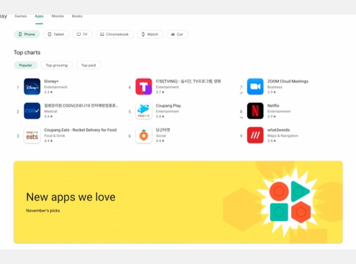Image resolution: width=356 pixels, height=264 pixels.
Task: Open the Disney+ title link
Action: [51, 81]
